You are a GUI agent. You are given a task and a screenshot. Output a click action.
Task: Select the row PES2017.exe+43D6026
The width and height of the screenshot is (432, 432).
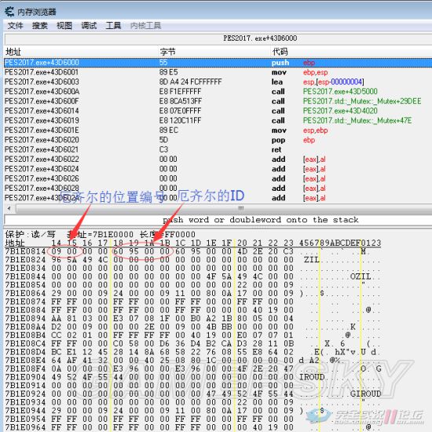click(218, 178)
